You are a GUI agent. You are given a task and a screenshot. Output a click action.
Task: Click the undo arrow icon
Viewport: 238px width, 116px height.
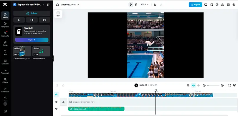[155, 5]
